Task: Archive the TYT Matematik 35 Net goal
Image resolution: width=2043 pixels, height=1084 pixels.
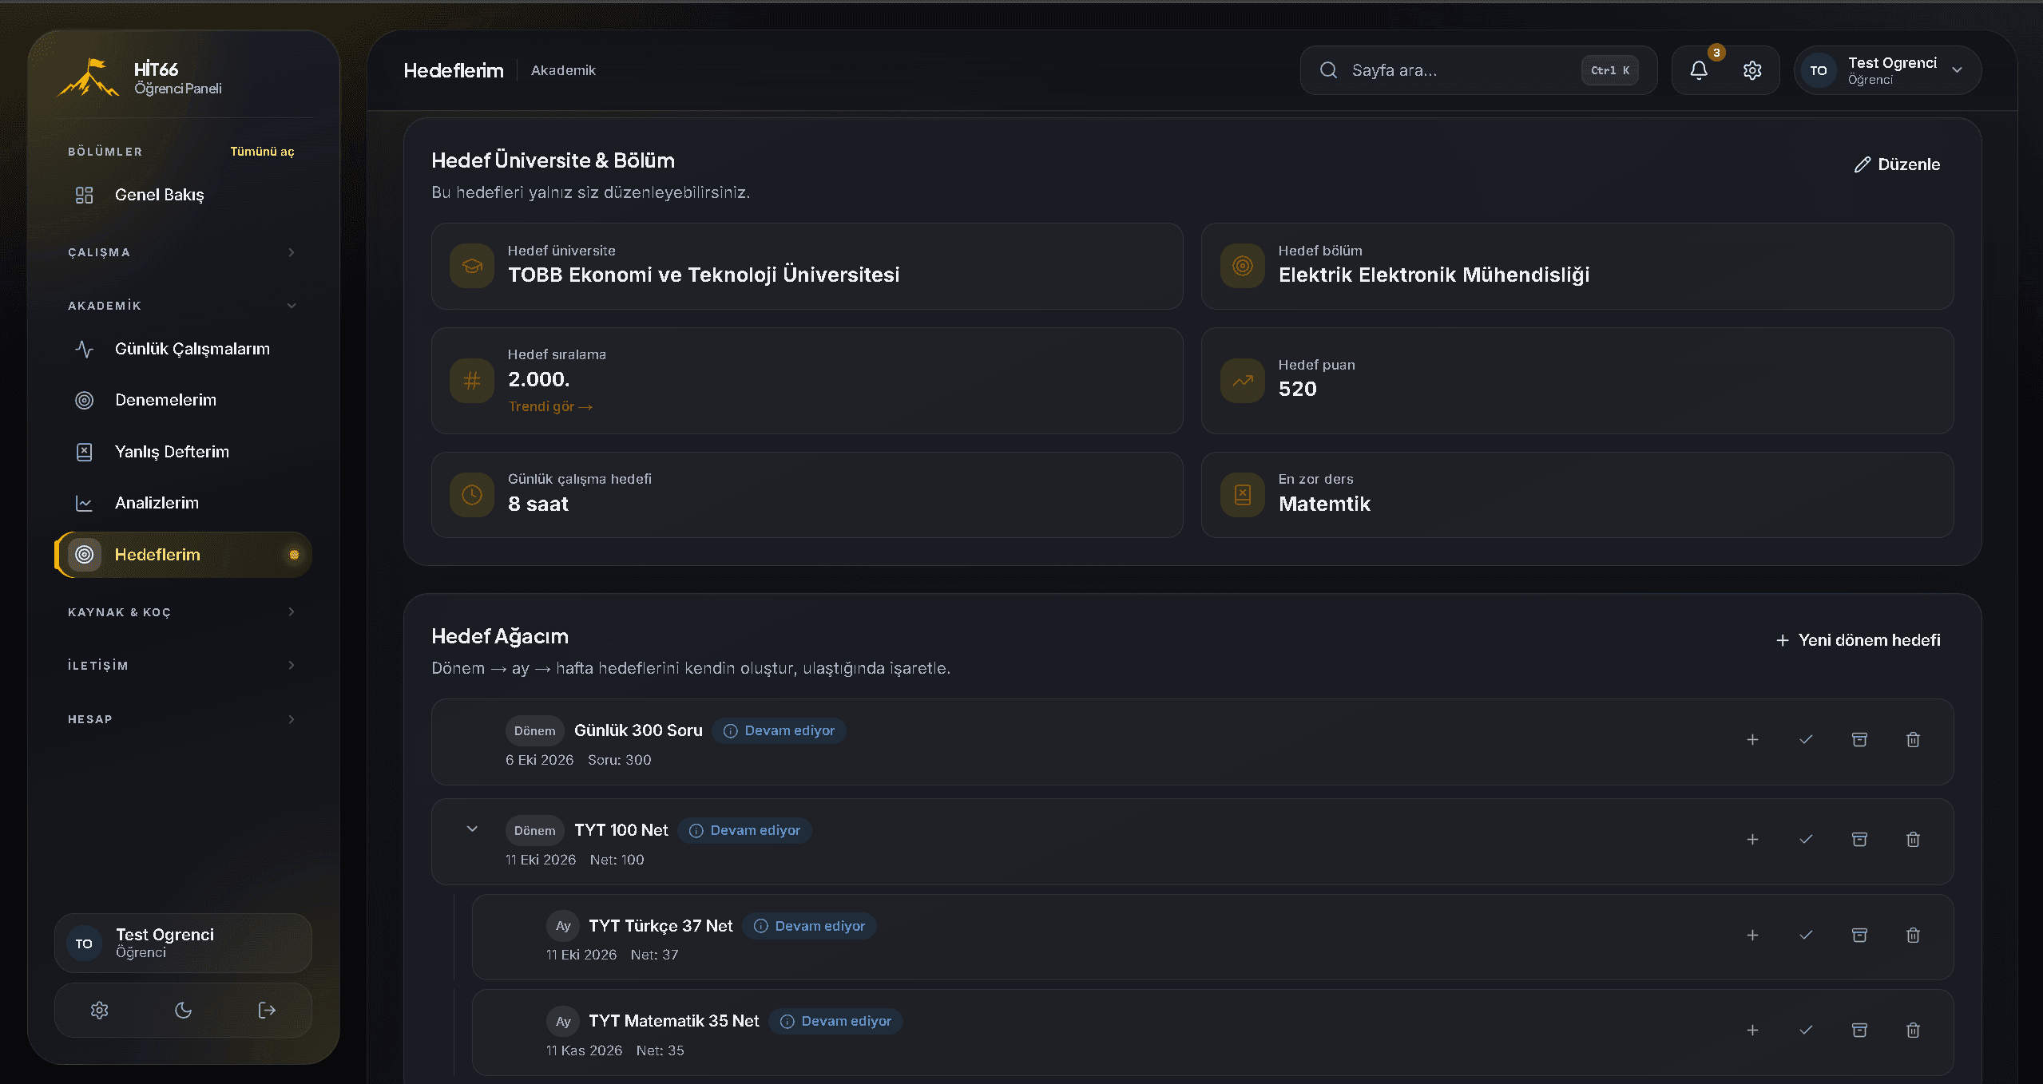Action: pos(1859,1031)
